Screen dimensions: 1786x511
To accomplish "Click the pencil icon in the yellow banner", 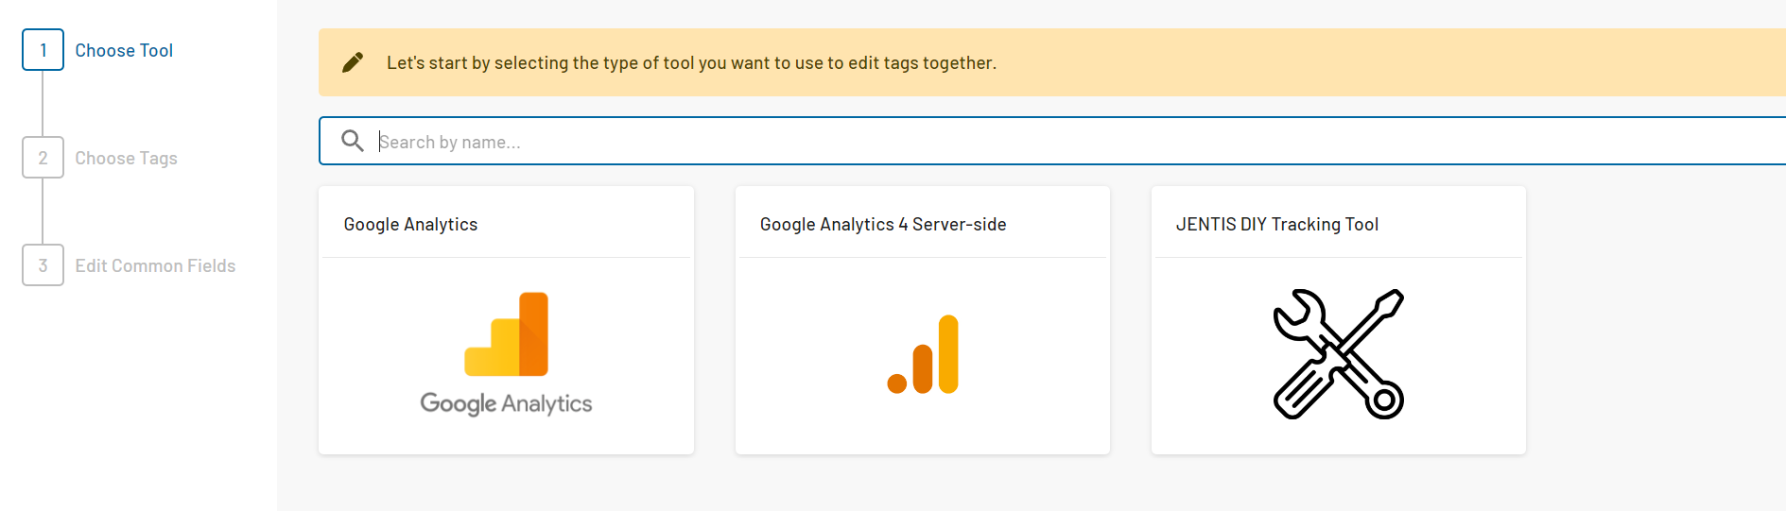I will coord(353,62).
